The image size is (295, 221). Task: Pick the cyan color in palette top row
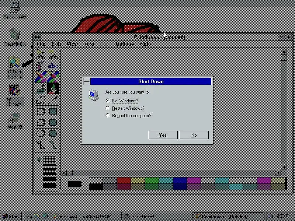[x=166, y=180]
